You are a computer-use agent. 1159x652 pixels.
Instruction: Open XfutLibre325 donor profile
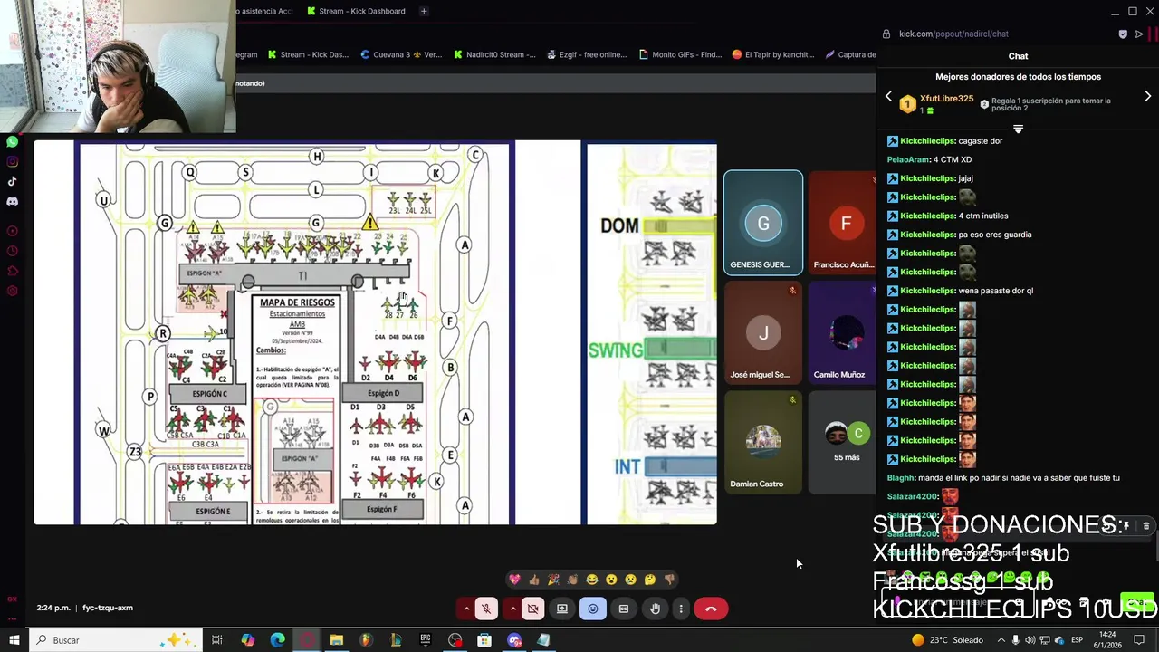[946, 99]
